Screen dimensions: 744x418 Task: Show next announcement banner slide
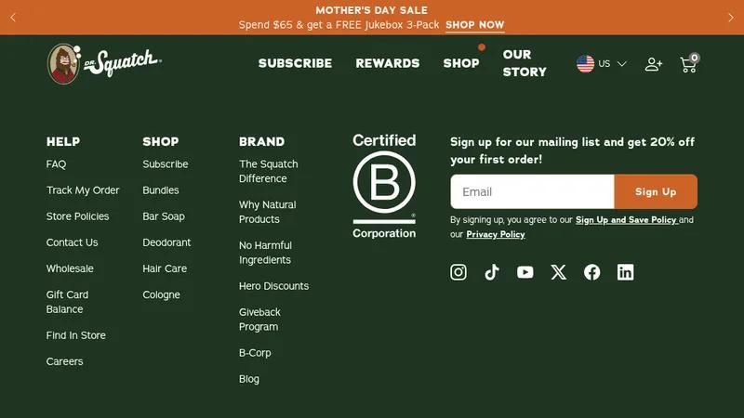click(x=731, y=18)
